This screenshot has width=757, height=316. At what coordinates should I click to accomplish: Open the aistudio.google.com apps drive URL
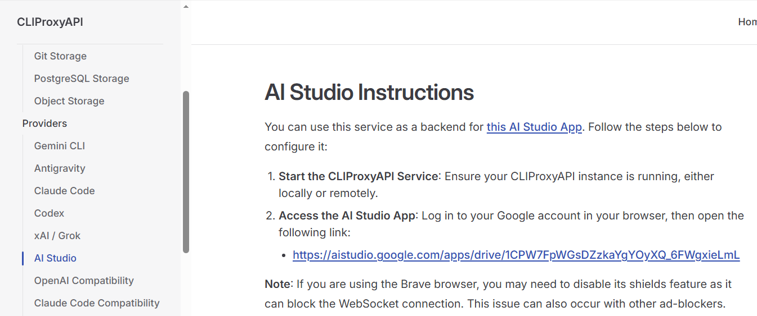click(x=516, y=255)
